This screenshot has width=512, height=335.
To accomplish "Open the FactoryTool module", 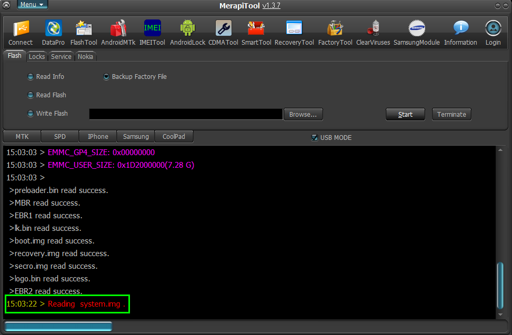I will click(335, 33).
